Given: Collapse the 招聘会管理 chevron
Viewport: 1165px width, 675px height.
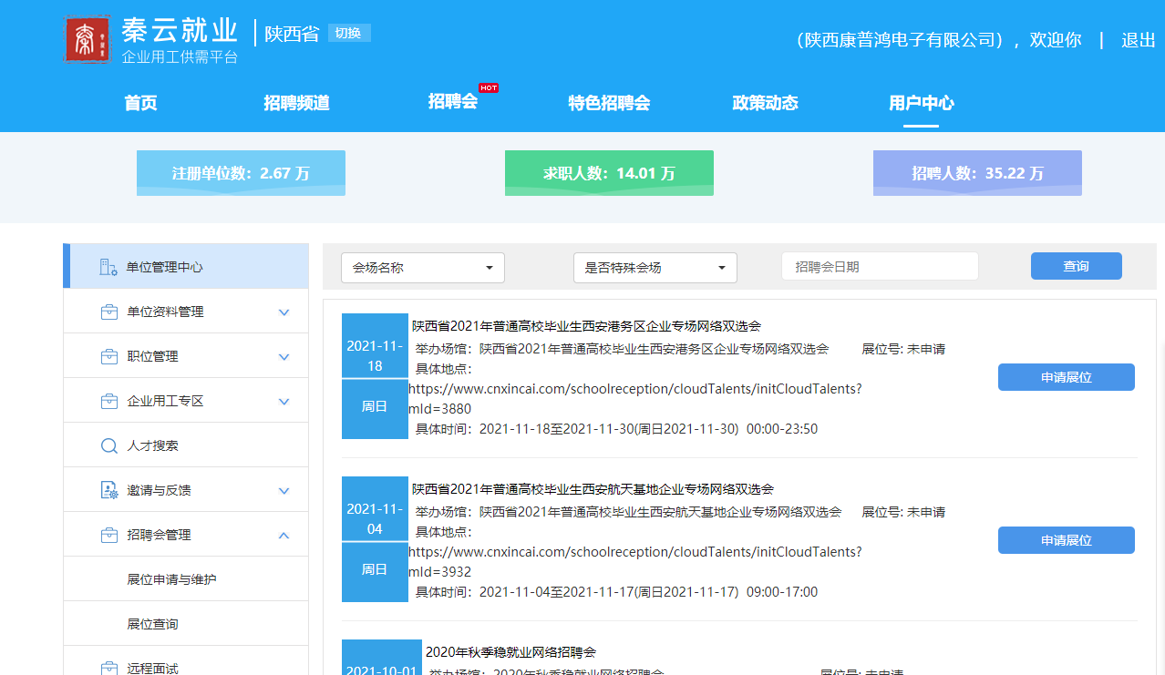Looking at the screenshot, I should [x=284, y=535].
